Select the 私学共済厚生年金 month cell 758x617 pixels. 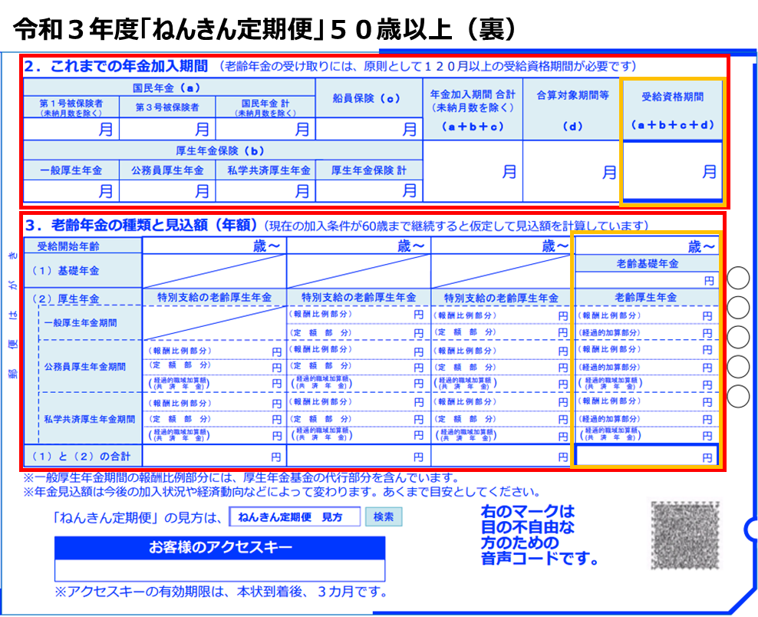pos(265,190)
